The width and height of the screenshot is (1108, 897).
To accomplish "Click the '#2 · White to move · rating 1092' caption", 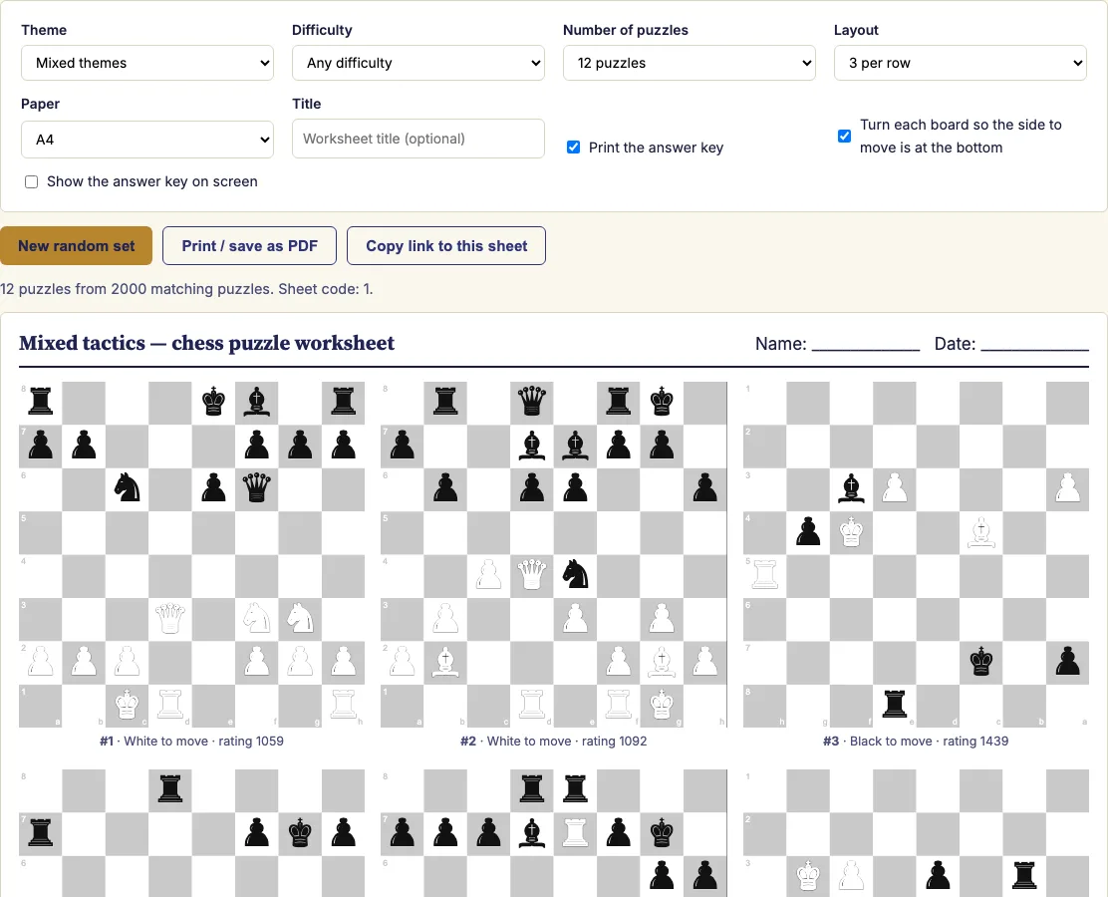I will coord(553,741).
